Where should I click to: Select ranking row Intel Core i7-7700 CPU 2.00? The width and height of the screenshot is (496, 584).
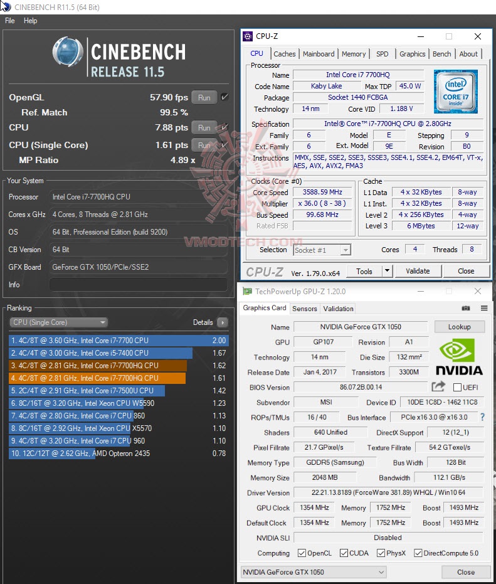pyautogui.click(x=119, y=341)
